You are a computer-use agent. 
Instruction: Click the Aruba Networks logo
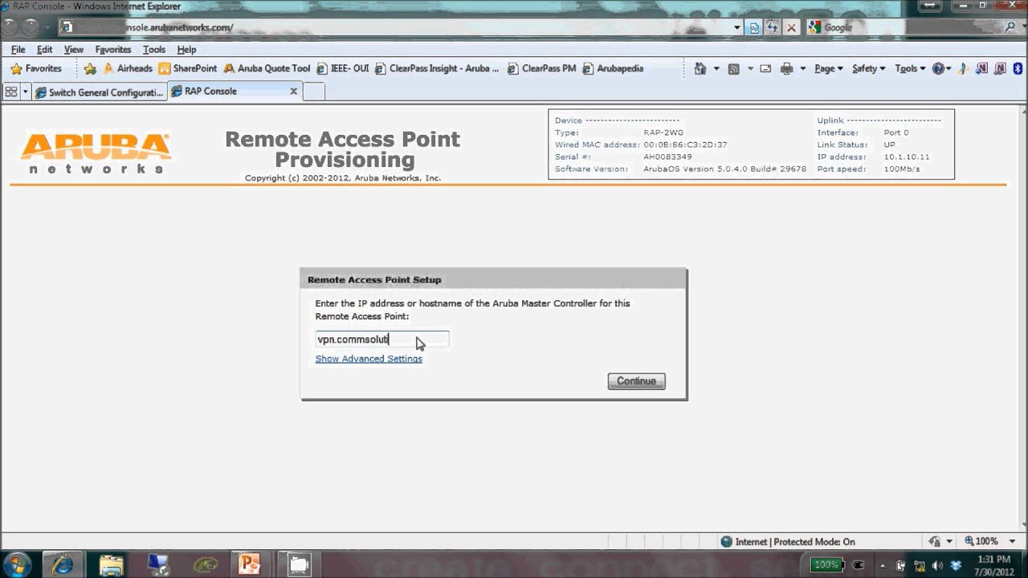(96, 153)
